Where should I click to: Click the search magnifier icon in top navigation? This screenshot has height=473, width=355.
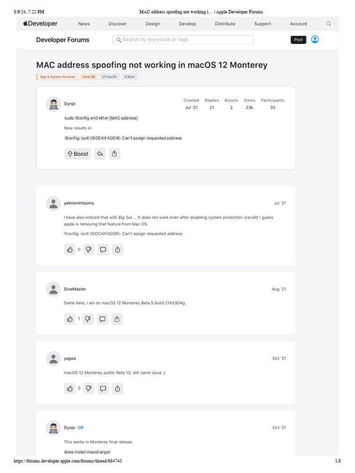329,24
